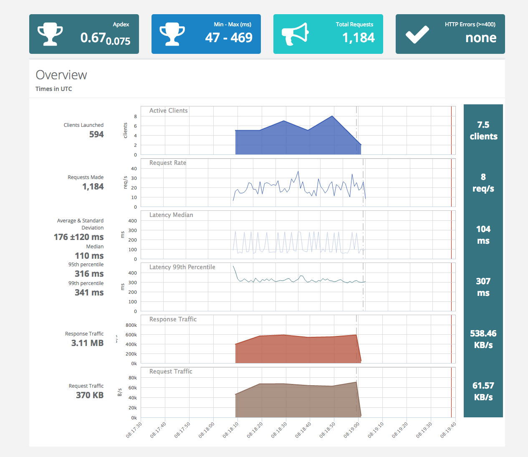The image size is (528, 457).
Task: Click the megaphone icon in Total Requests card
Action: [x=295, y=34]
